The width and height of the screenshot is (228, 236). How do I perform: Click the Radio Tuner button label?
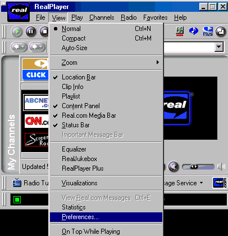tap(36, 183)
